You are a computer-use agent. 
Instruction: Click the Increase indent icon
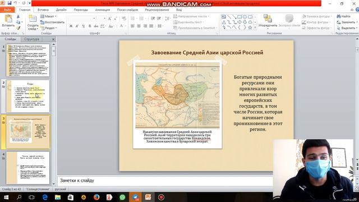159,19
